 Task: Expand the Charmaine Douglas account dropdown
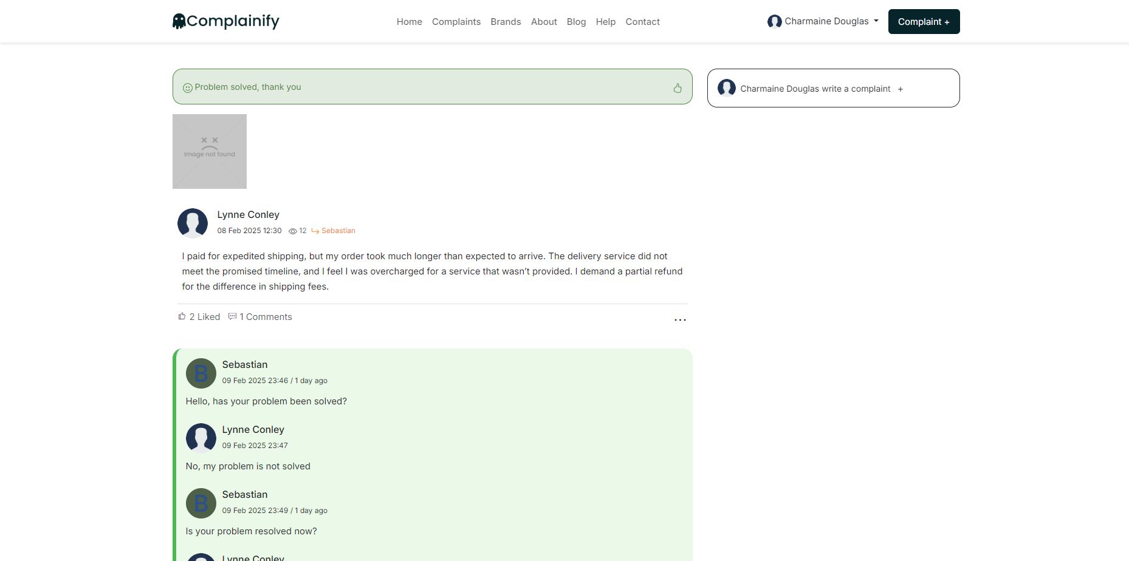[x=823, y=21]
